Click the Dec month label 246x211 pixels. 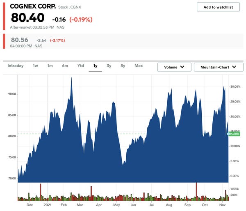30,205
